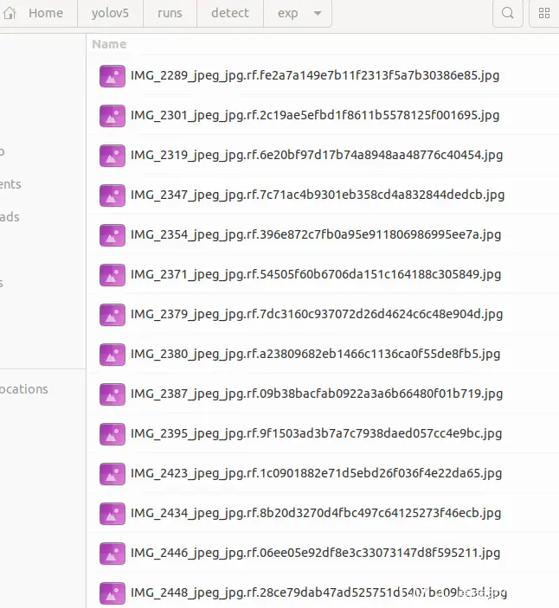Select file name IMG_2379_jpeg_jpg.rf.7dc3160c937072d26d4624c6c48e904d.jpg

(x=317, y=315)
